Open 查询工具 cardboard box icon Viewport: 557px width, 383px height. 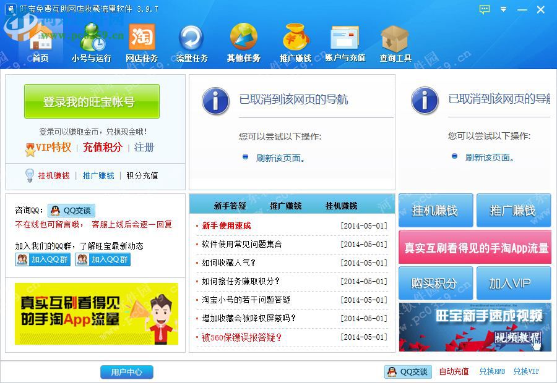[x=395, y=37]
